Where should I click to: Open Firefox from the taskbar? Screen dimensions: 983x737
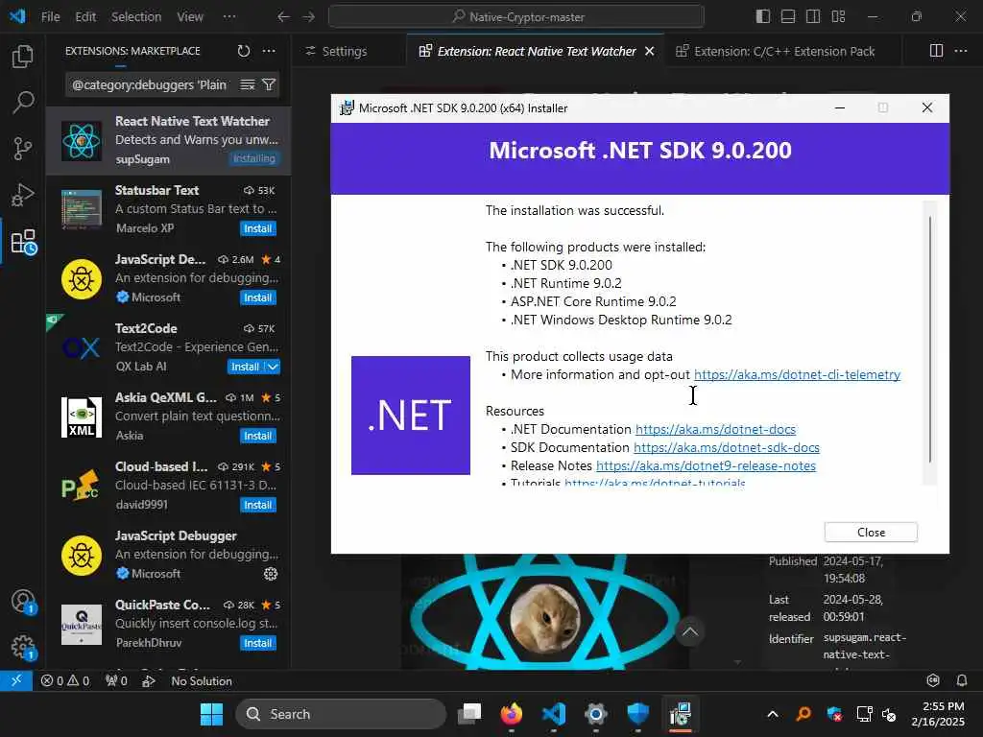tap(512, 714)
